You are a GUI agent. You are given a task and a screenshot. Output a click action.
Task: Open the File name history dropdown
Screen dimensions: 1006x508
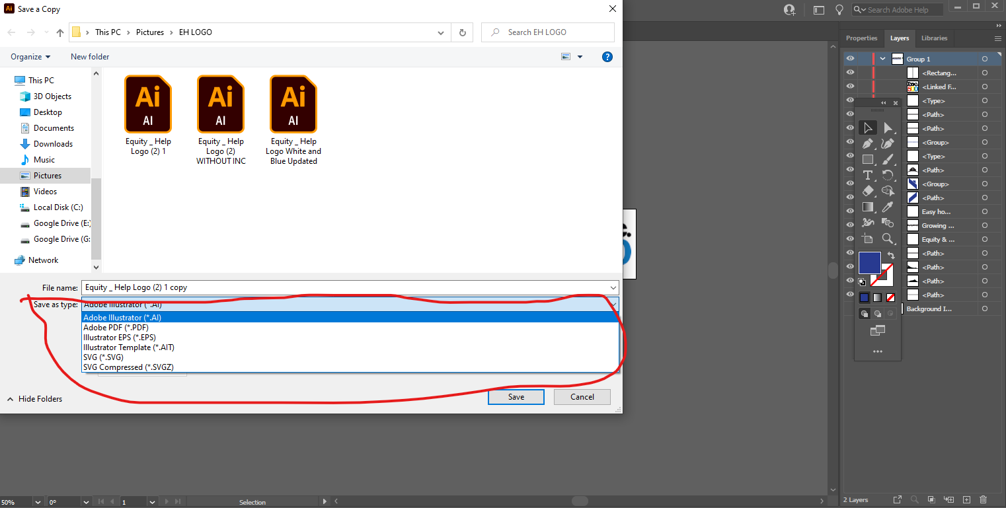tap(614, 287)
